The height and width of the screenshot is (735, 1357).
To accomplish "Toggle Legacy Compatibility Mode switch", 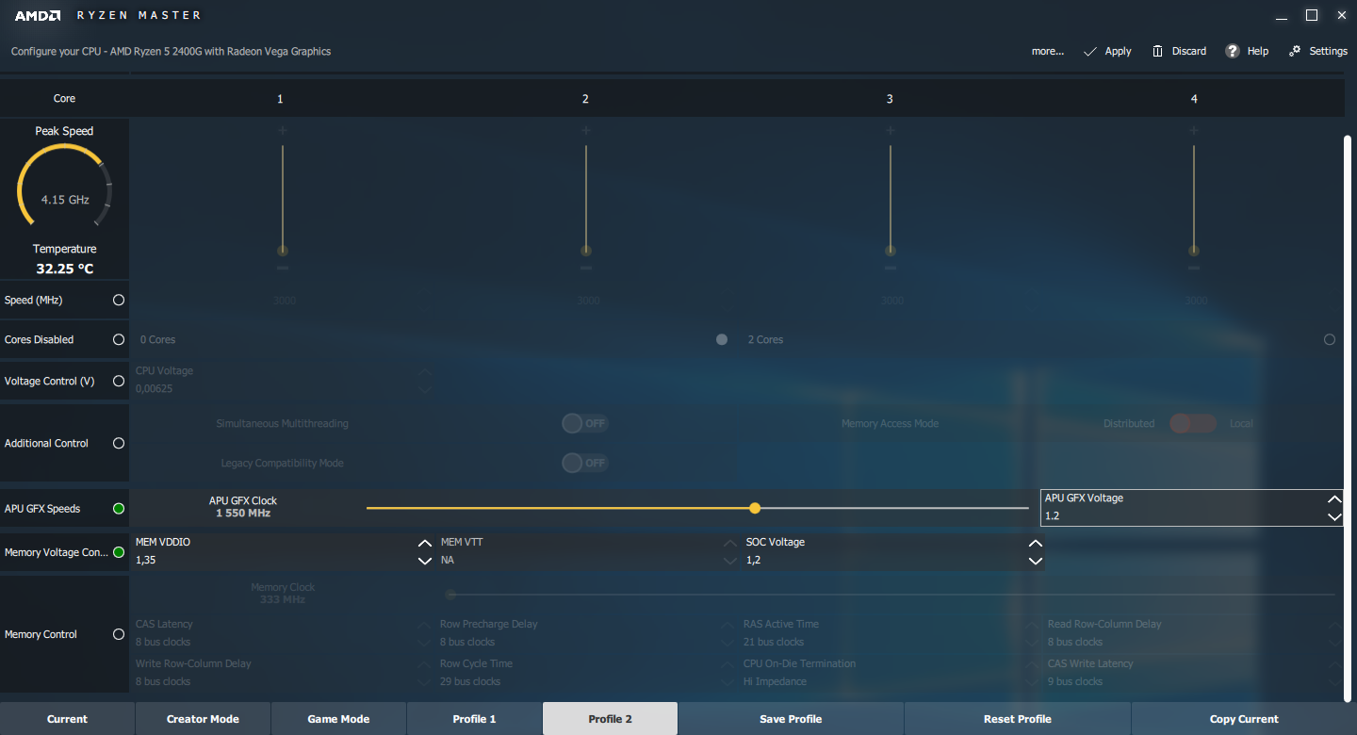I will 584,463.
